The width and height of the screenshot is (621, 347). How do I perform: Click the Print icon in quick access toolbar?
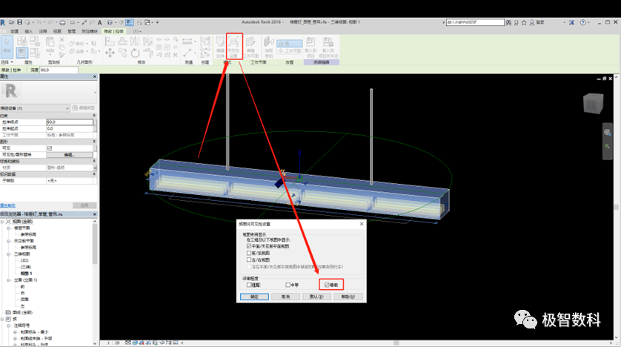click(x=62, y=22)
